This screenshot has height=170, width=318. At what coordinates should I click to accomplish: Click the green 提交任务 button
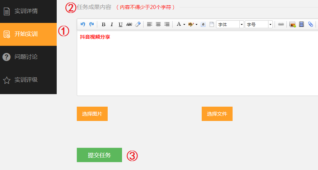pos(99,155)
